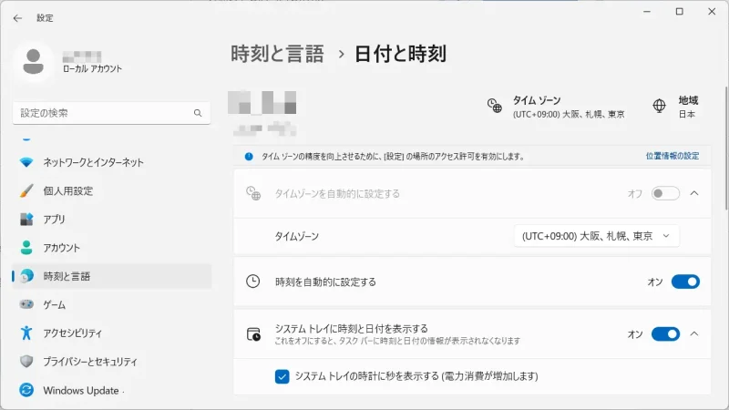729x410 pixels.
Task: Click the 設定の検索 search field
Action: click(100, 113)
